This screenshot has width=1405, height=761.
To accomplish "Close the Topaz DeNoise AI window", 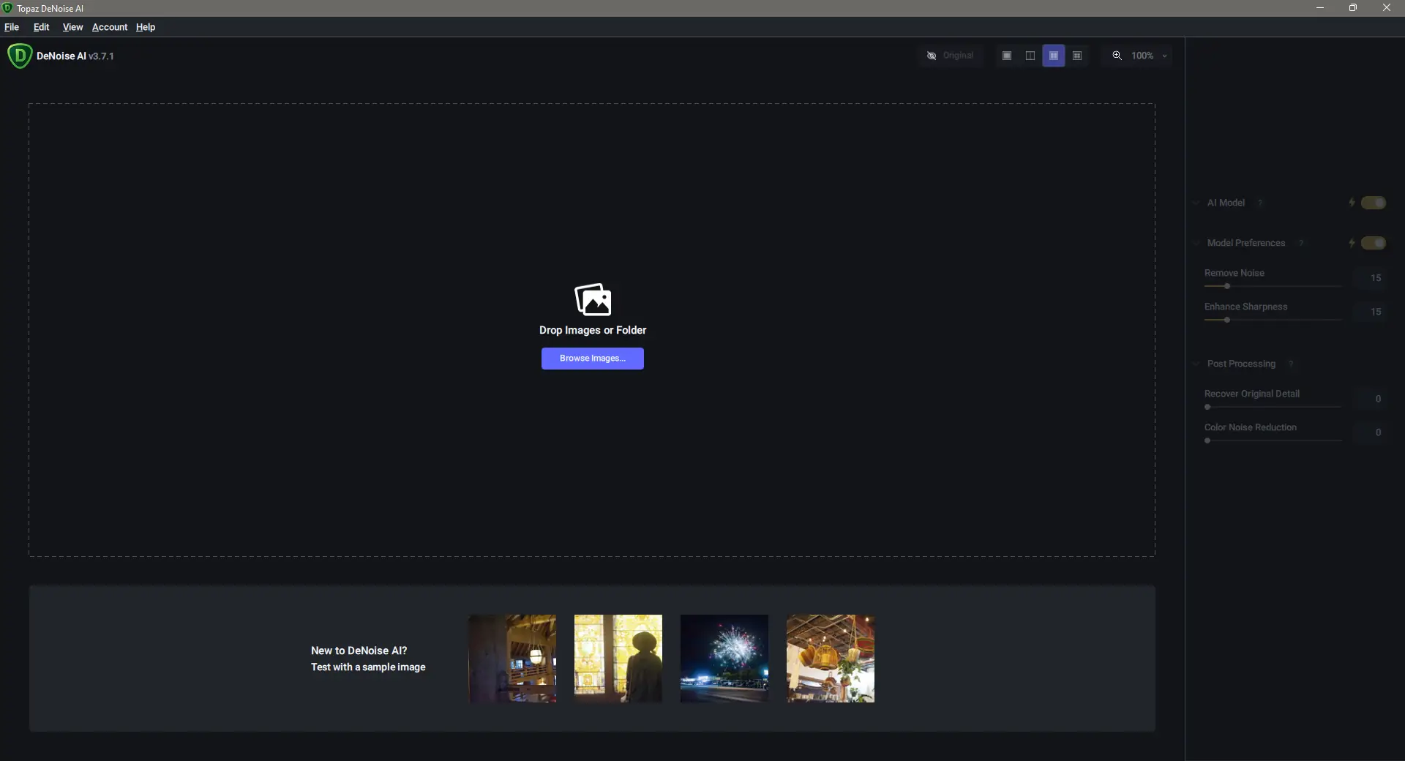I will pos(1387,8).
